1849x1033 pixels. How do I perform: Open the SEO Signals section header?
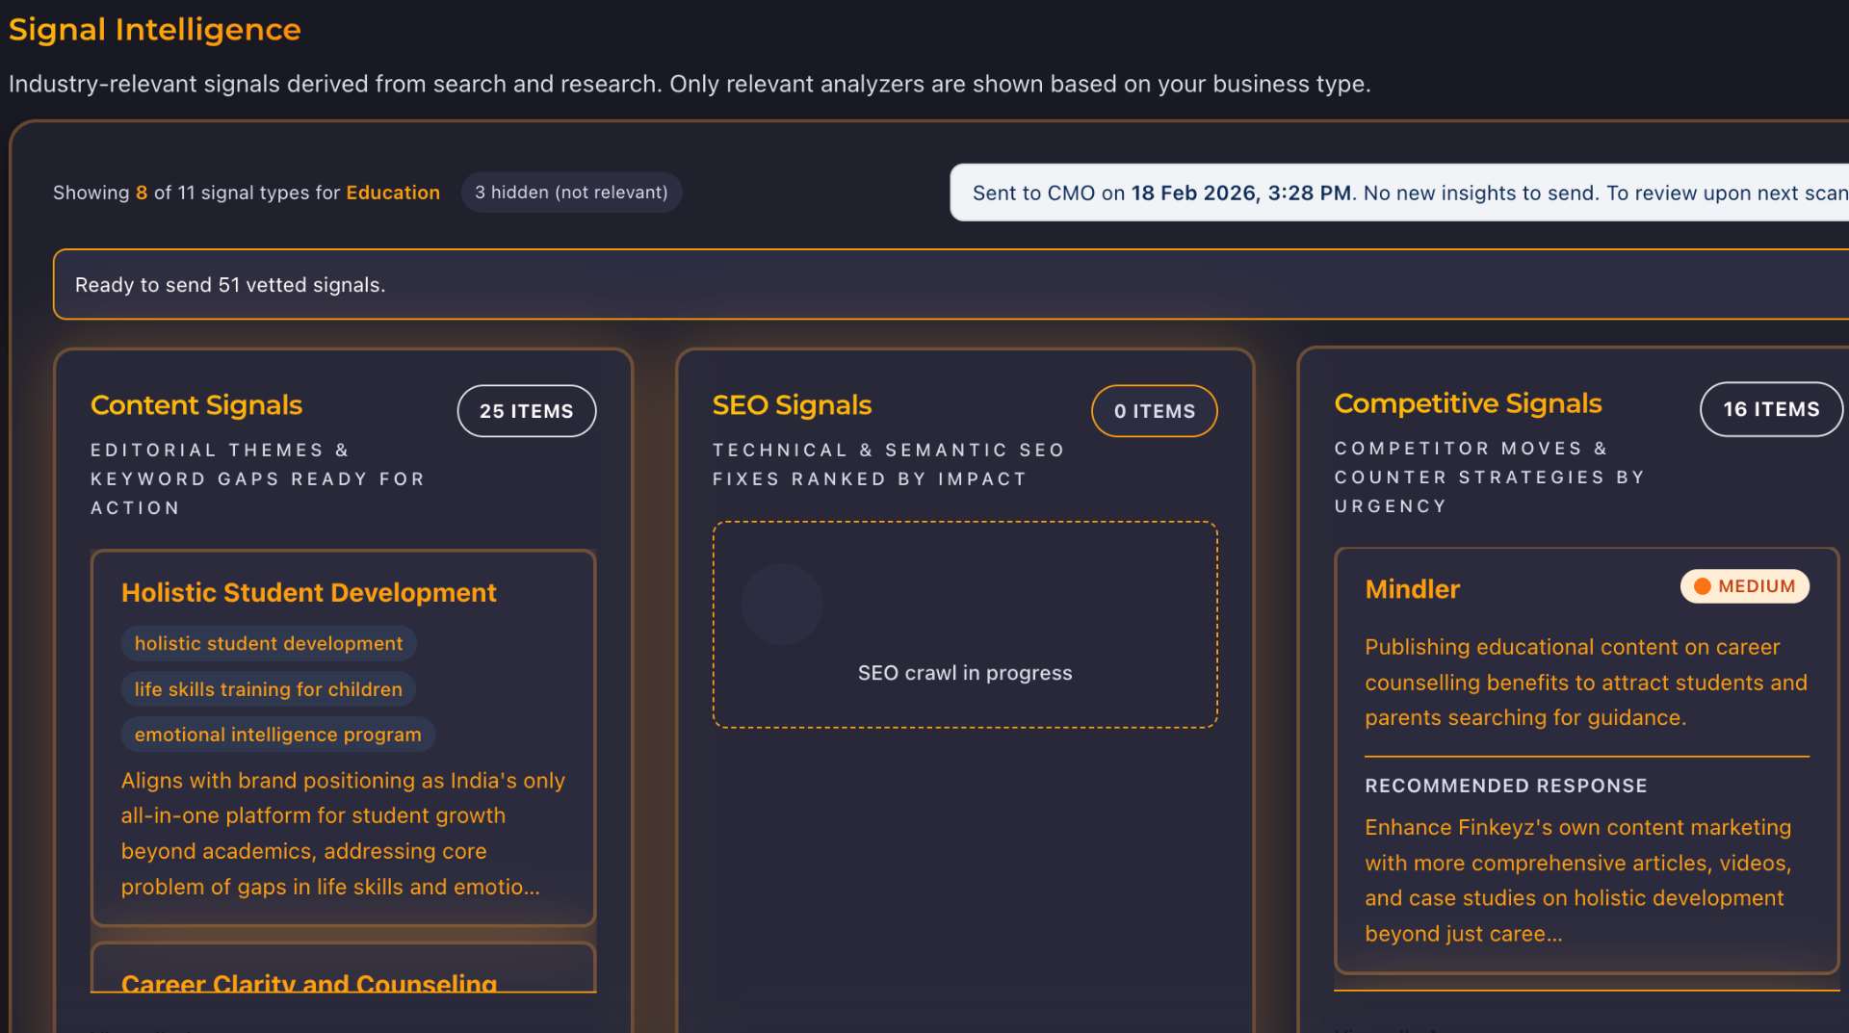coord(791,405)
